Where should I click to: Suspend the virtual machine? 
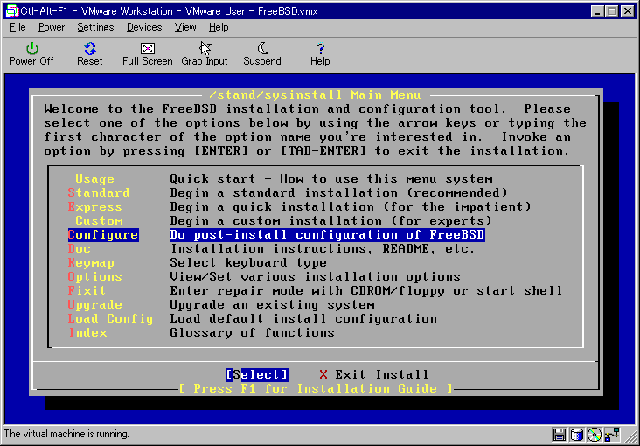262,54
